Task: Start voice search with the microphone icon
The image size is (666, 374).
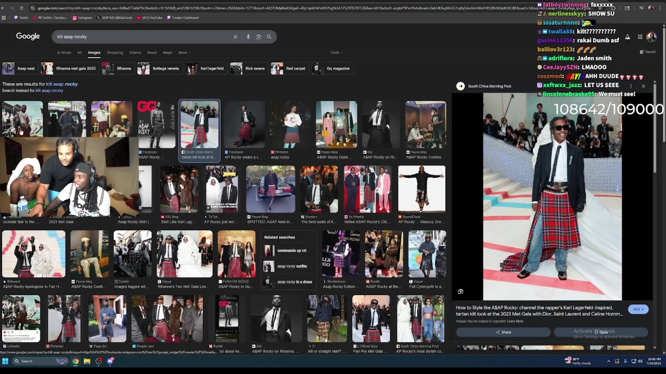Action: 248,37
